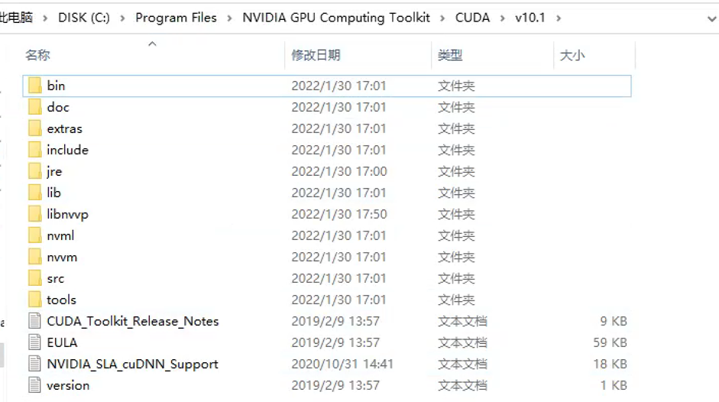Click the nvvm folder icon

tap(35, 257)
